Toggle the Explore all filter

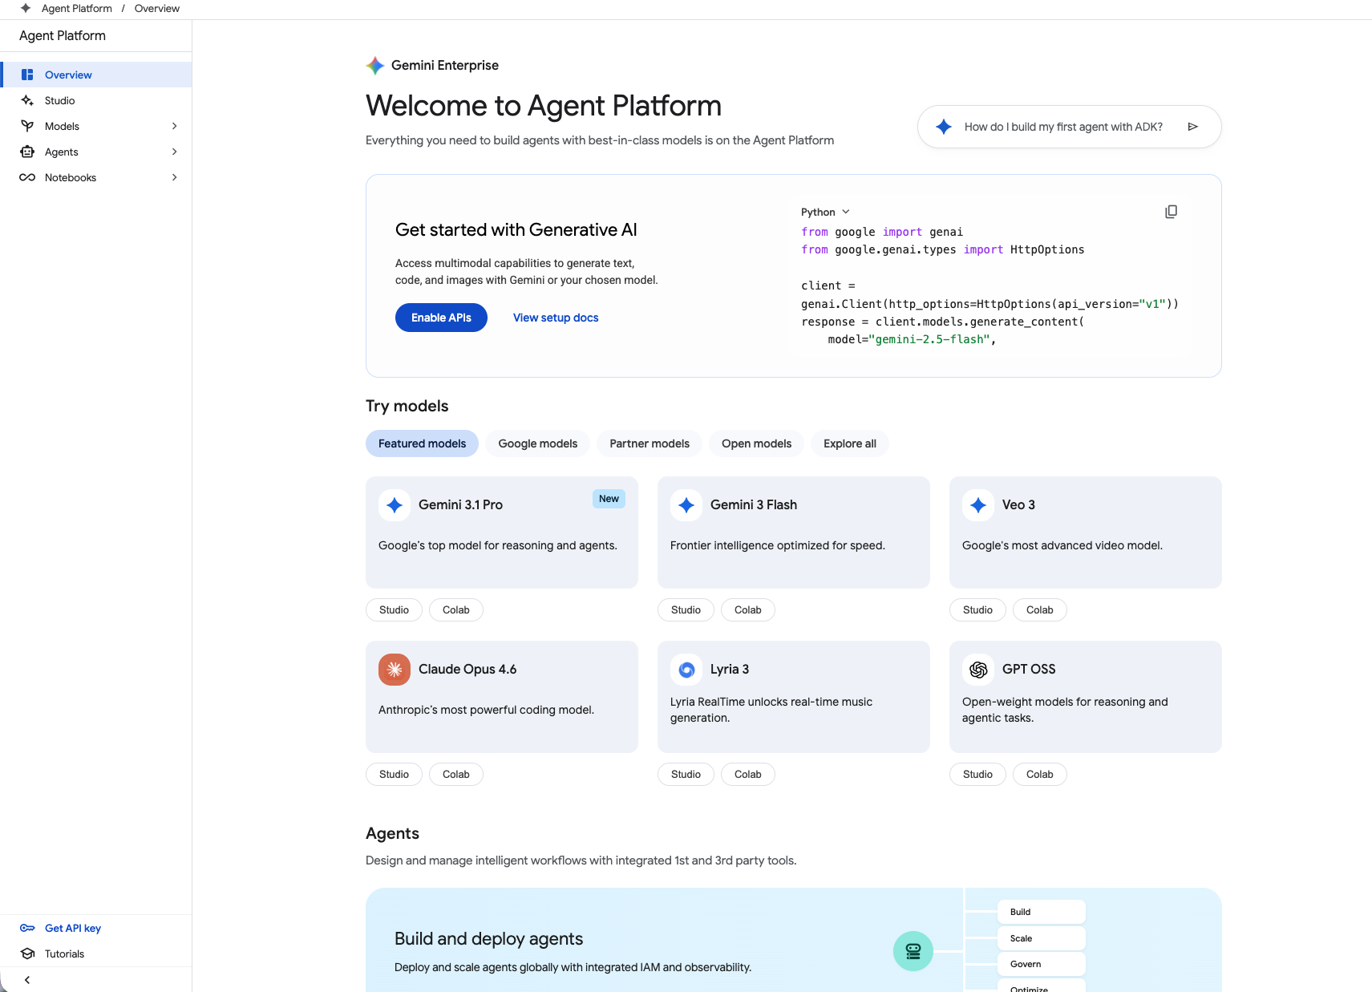pos(849,443)
